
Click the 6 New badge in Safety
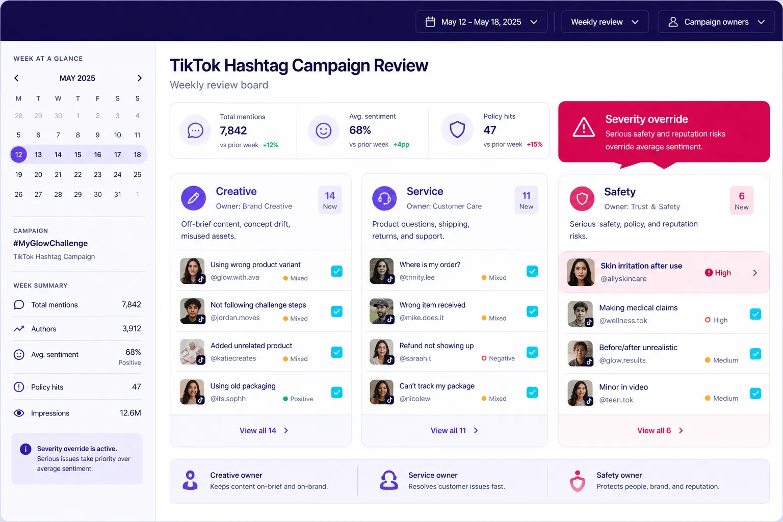point(742,200)
